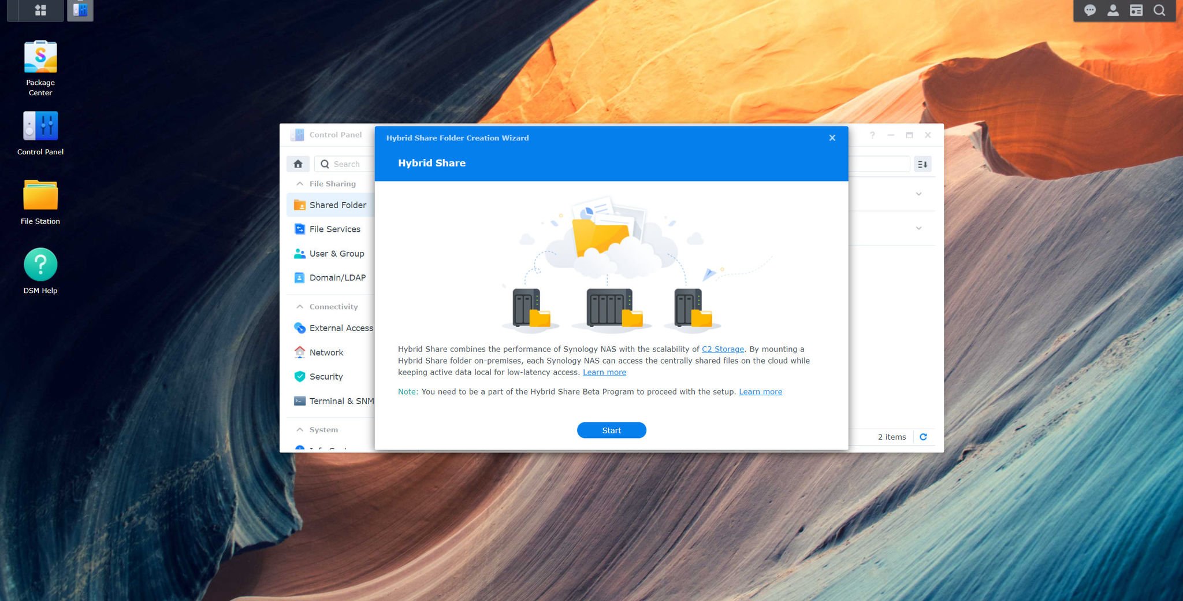The image size is (1183, 601).
Task: Expand the first shared folder row chevron
Action: [x=918, y=194]
